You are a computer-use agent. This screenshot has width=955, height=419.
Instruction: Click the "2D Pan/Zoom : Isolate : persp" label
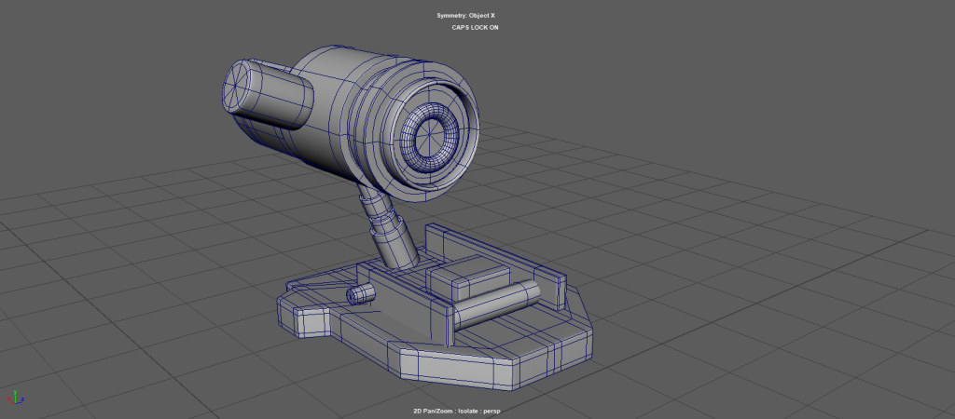pos(456,412)
